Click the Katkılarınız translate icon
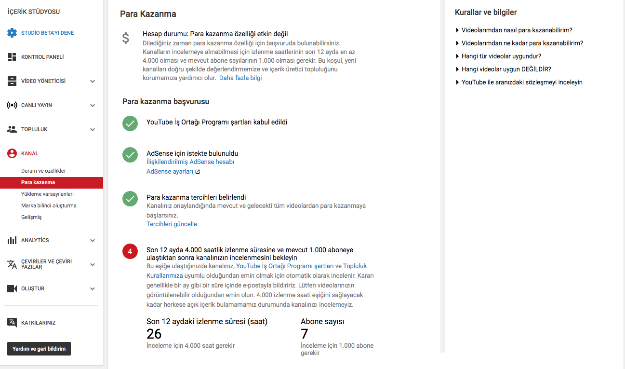 pyautogui.click(x=12, y=323)
